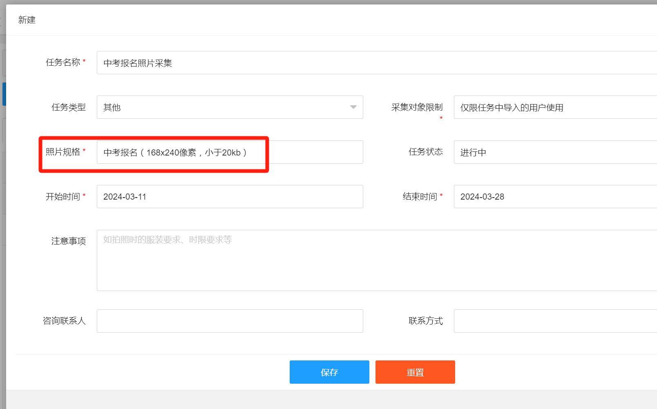Focus the 咨询联系人 input box
This screenshot has width=657, height=409.
[x=230, y=321]
